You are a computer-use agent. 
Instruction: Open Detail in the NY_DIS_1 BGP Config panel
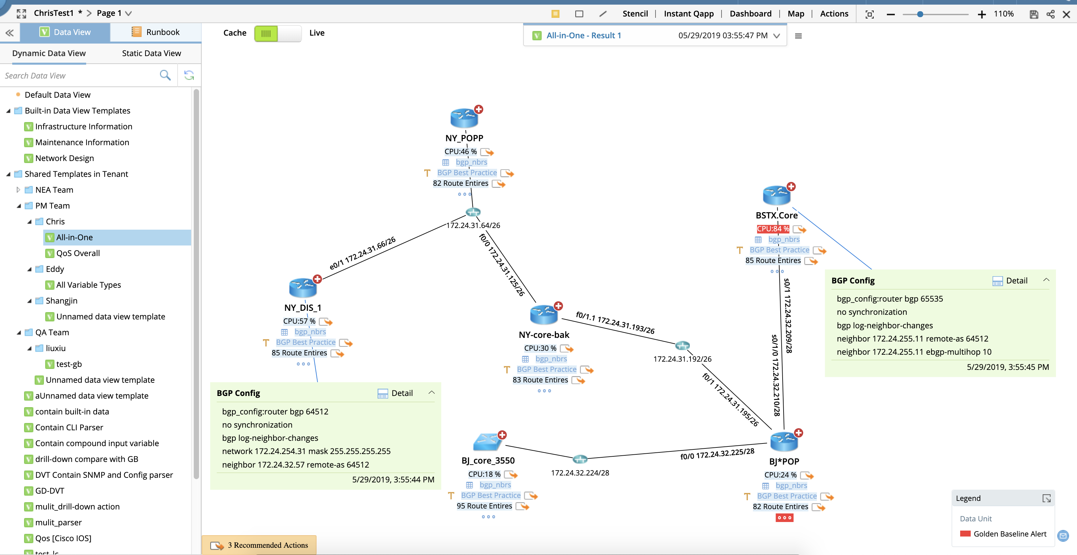click(x=395, y=393)
